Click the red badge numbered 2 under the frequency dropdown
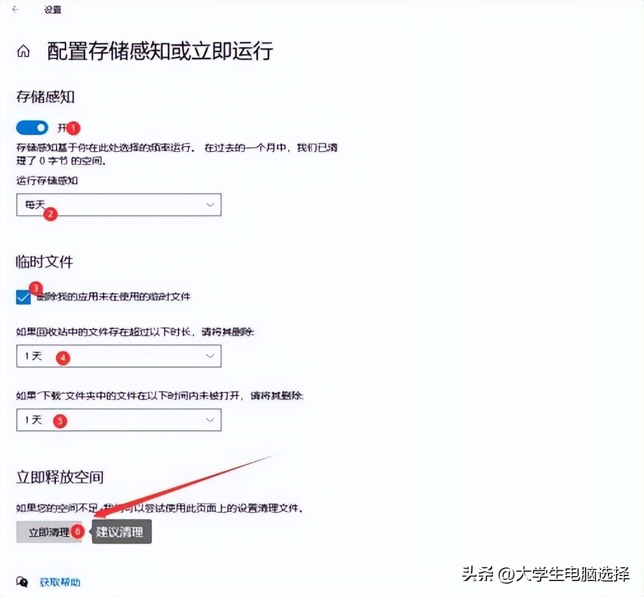644x597 pixels. coord(50,215)
